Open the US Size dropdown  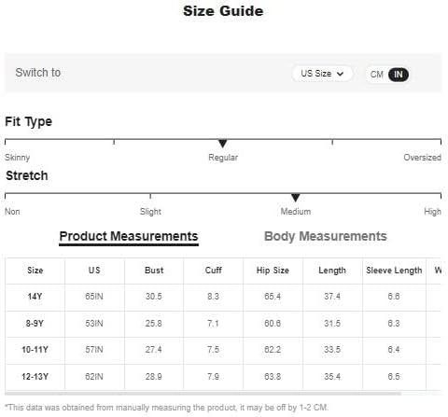322,74
